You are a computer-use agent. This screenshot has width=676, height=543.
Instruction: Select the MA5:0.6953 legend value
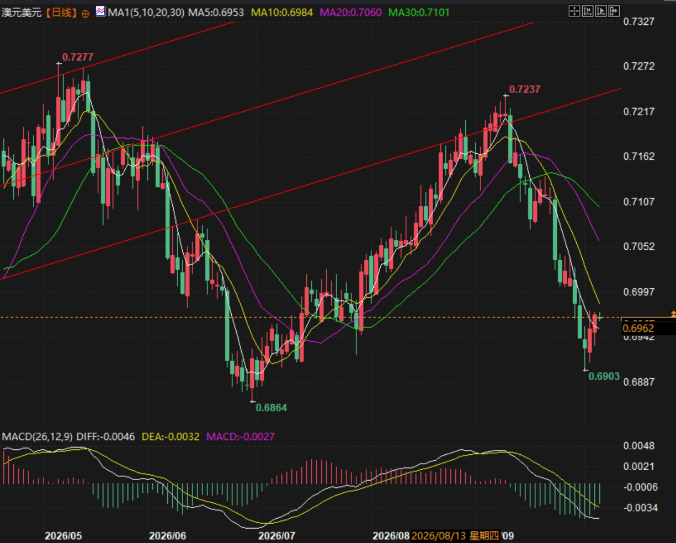216,12
